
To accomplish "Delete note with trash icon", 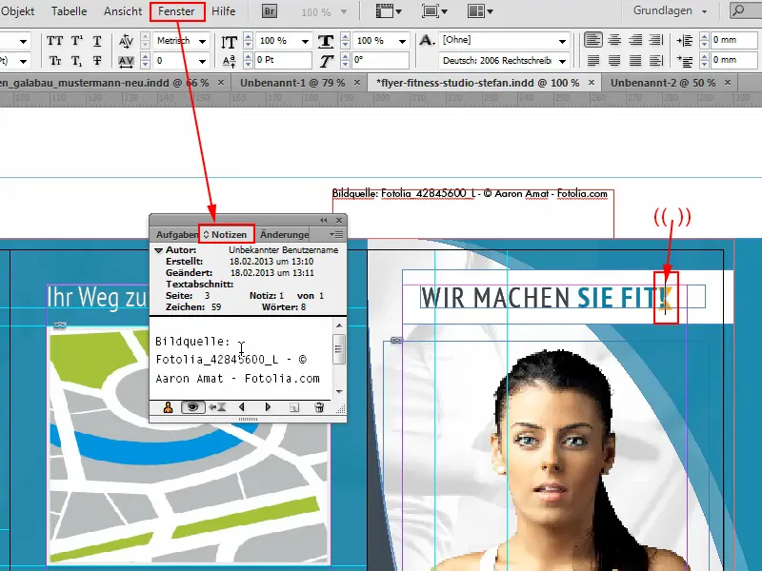I will click(x=319, y=407).
